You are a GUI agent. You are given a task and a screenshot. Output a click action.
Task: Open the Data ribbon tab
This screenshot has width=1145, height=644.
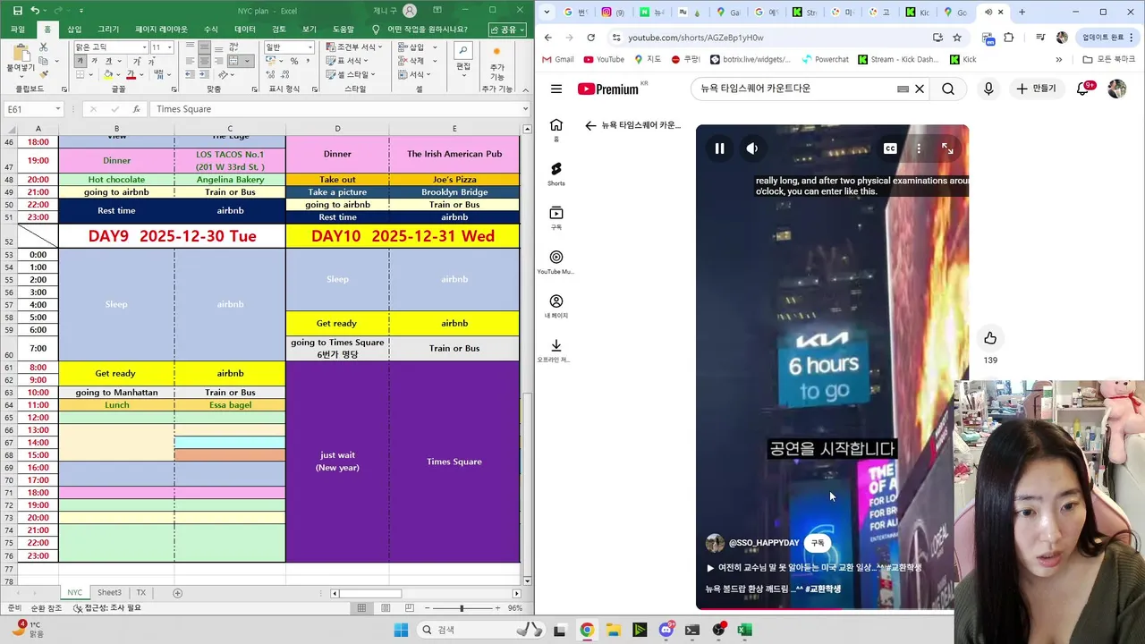coord(245,30)
